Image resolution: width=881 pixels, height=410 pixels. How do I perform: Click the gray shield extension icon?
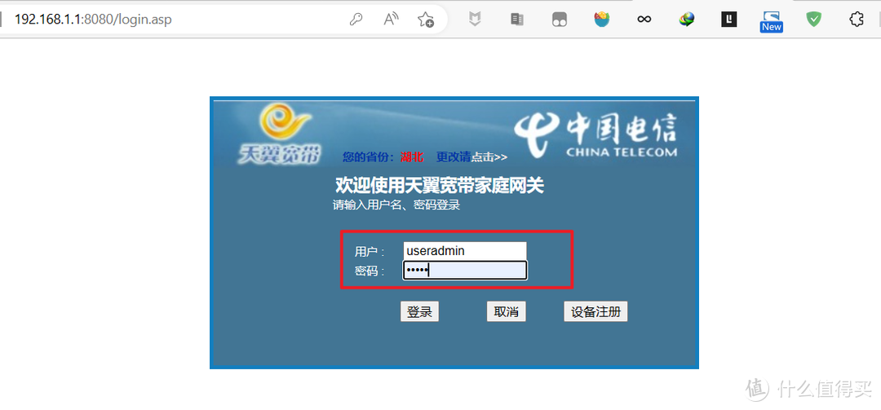pyautogui.click(x=475, y=20)
